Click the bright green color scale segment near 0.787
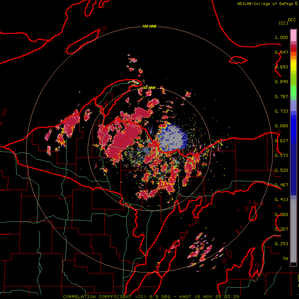 (293, 91)
